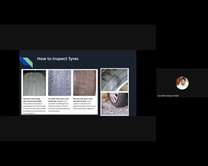Select Saurabh Sanjay Sirsikar's circular profile avatar
This screenshot has width=208, height=166.
pyautogui.click(x=182, y=83)
